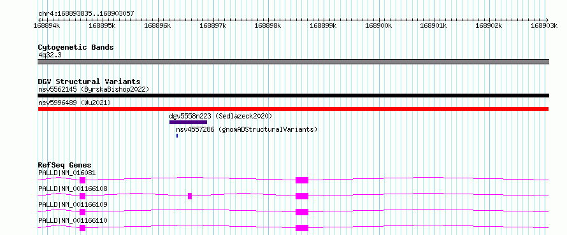The image size is (567, 235).
Task: Select the small blue nsv4557286 variant mark
Action: (177, 136)
